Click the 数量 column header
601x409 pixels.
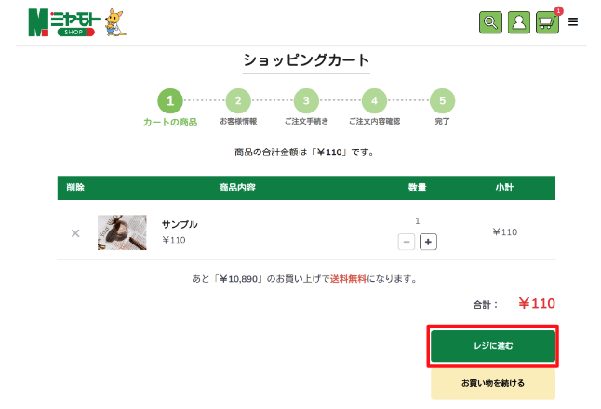pos(418,188)
